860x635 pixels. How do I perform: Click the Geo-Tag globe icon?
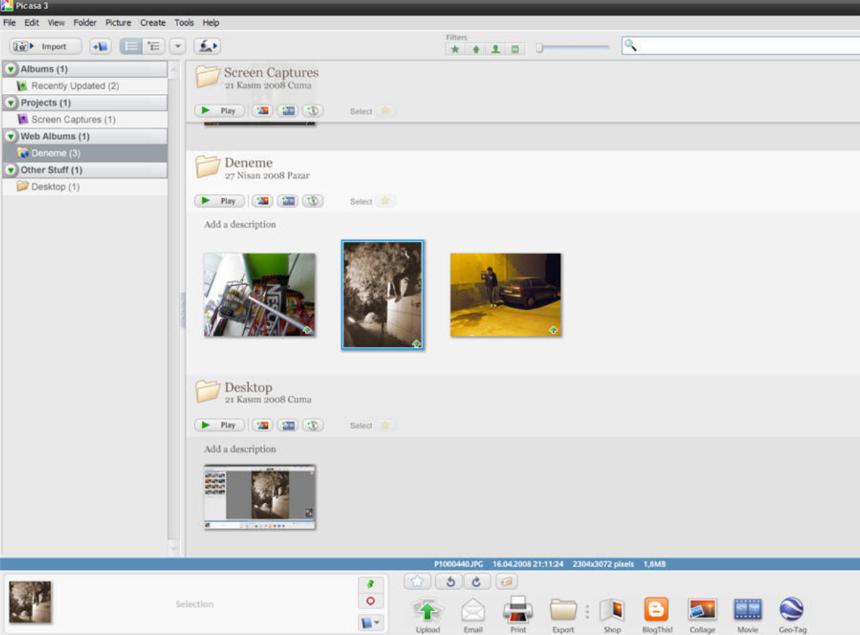coord(792,610)
